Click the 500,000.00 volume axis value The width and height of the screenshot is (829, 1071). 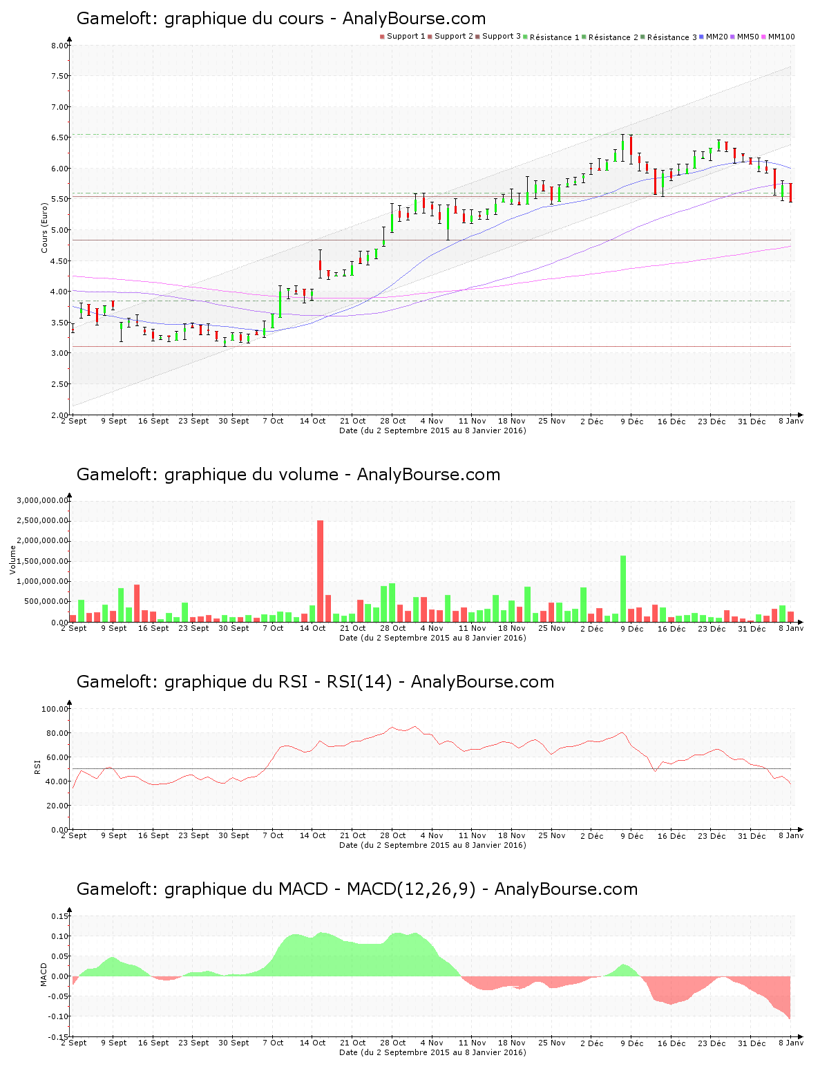[x=46, y=602]
